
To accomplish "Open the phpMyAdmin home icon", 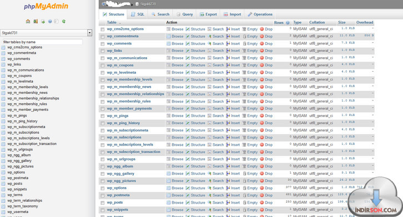I will click(x=28, y=21).
